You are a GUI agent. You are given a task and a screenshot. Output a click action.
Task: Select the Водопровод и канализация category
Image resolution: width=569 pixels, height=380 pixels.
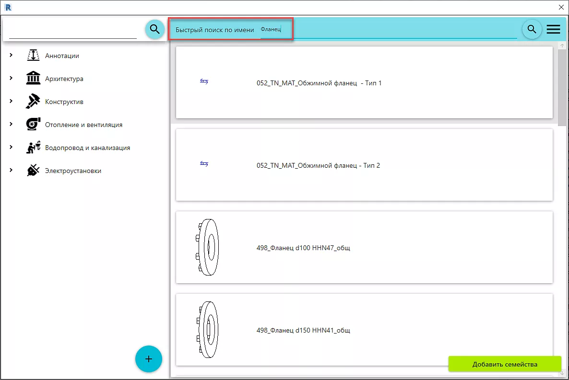[x=87, y=148]
